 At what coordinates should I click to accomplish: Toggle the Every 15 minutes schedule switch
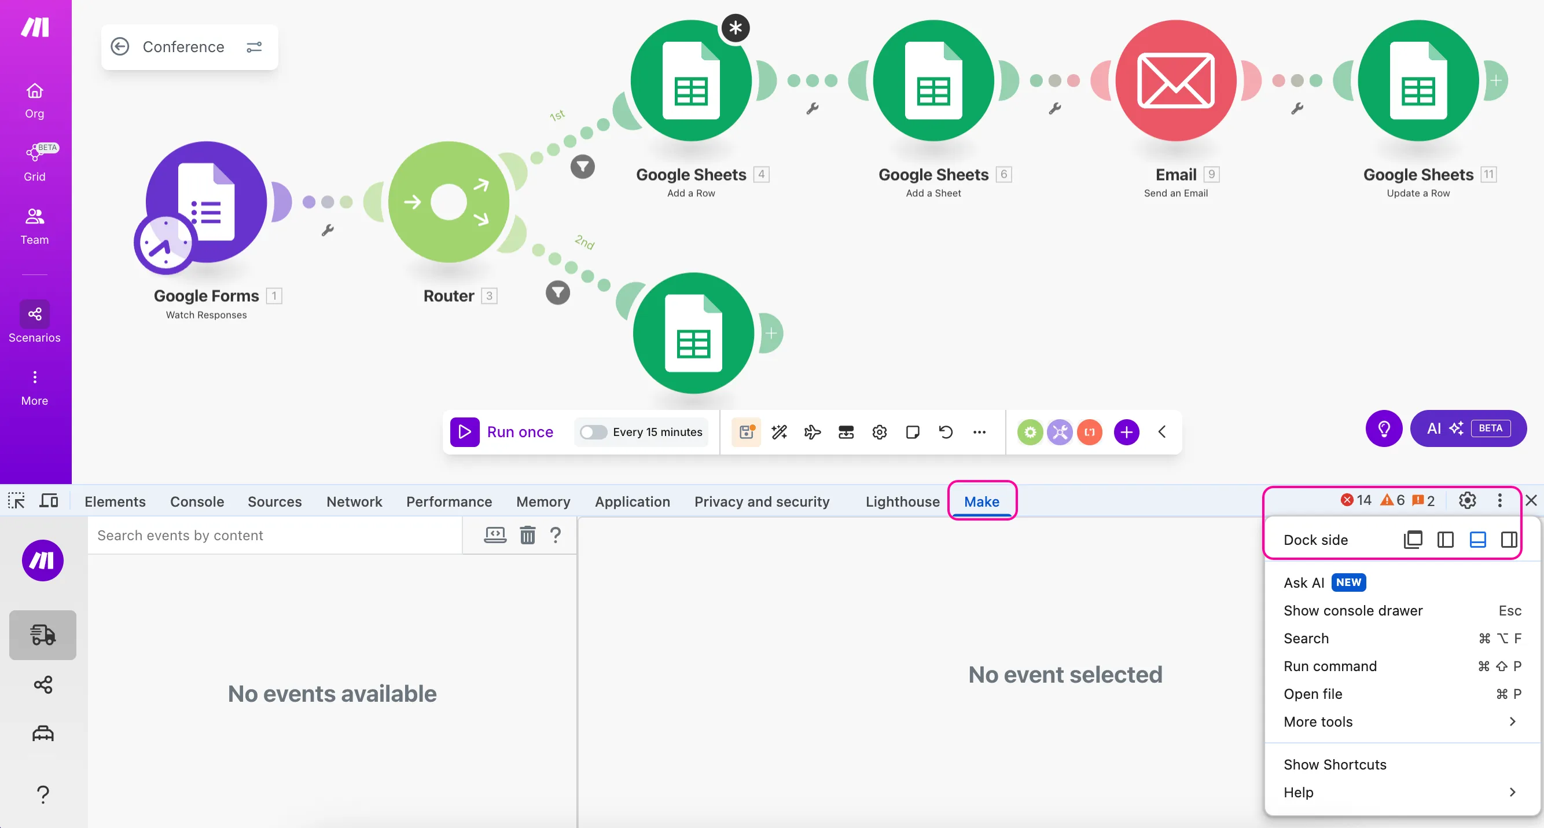pos(593,432)
